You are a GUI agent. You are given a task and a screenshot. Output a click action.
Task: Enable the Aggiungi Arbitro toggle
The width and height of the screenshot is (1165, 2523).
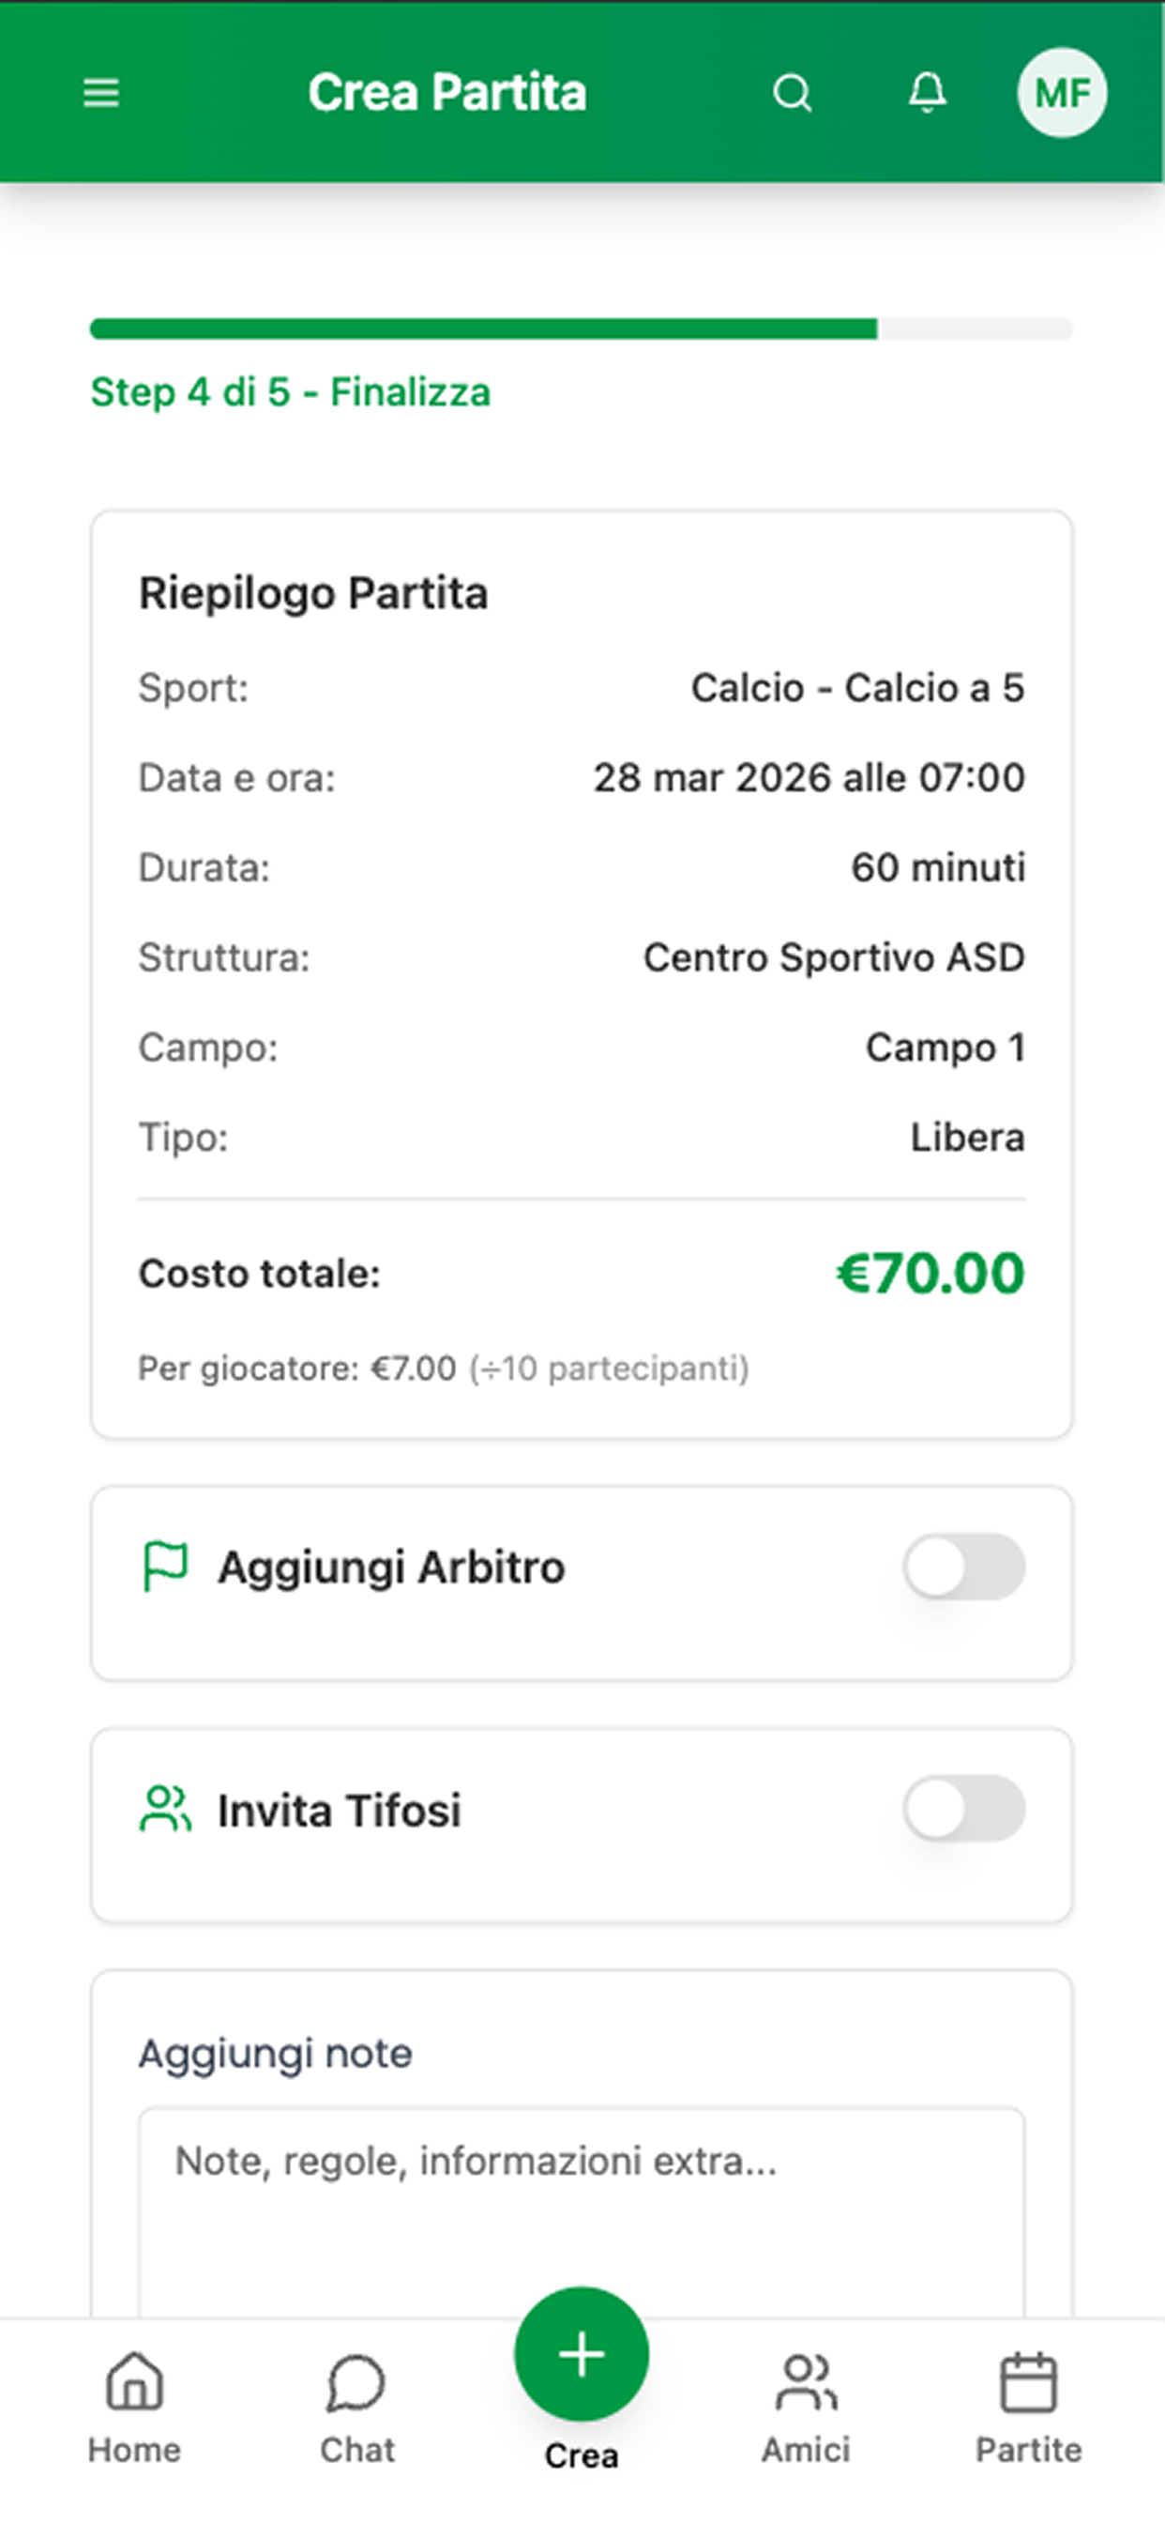coord(964,1567)
